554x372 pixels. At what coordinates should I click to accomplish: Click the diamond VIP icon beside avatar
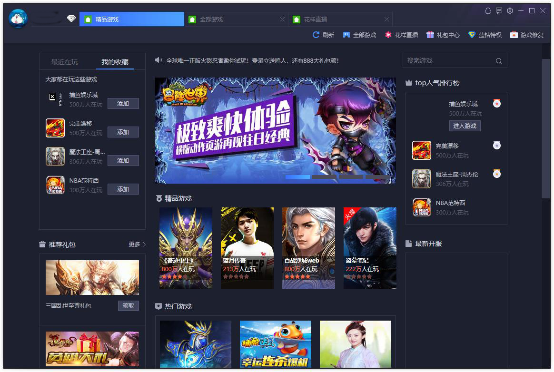[71, 19]
